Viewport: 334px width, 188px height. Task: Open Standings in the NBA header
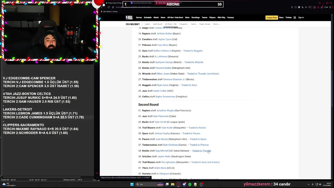click(195, 17)
